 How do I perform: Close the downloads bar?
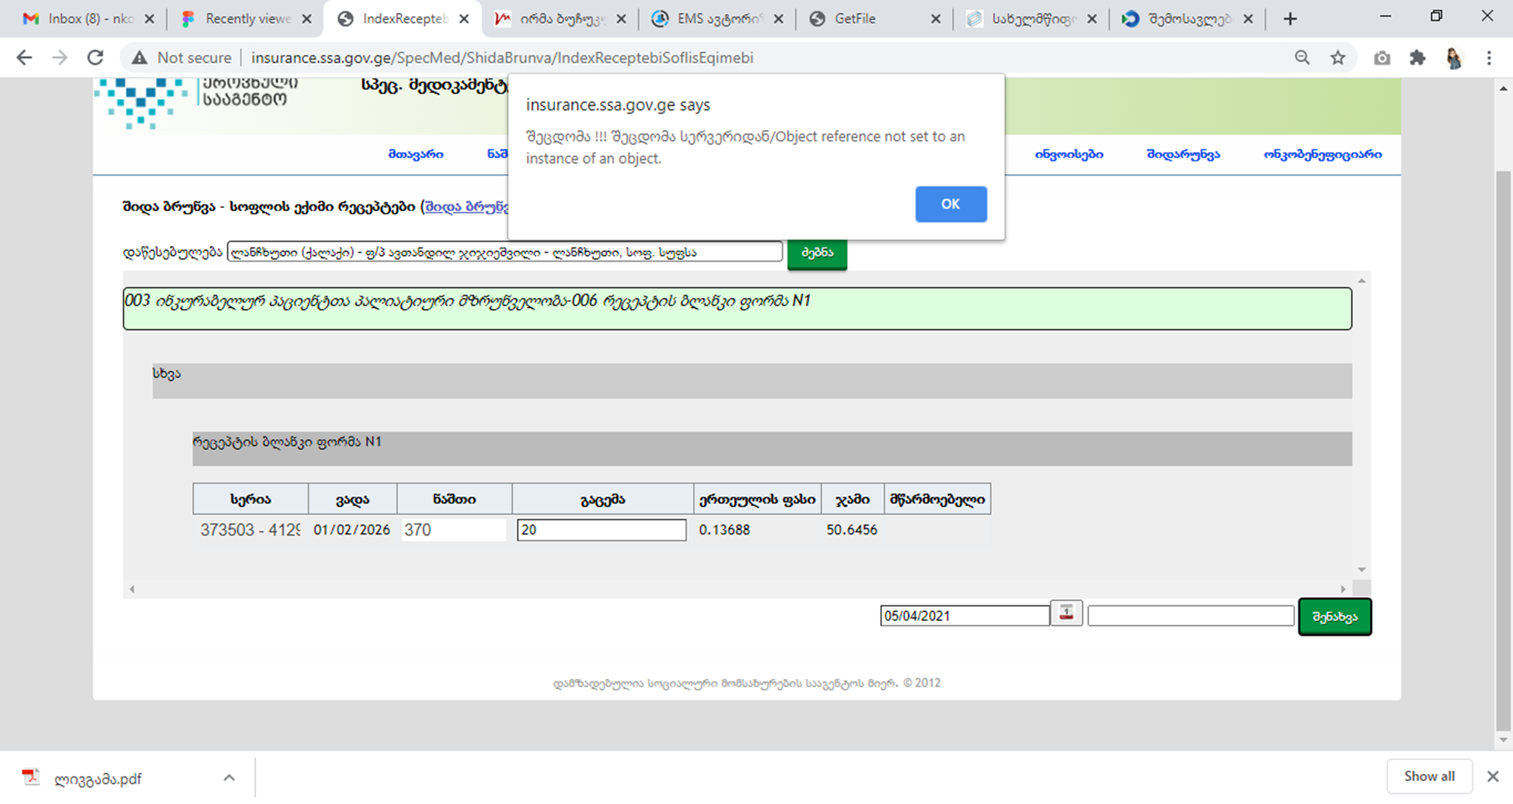point(1492,777)
